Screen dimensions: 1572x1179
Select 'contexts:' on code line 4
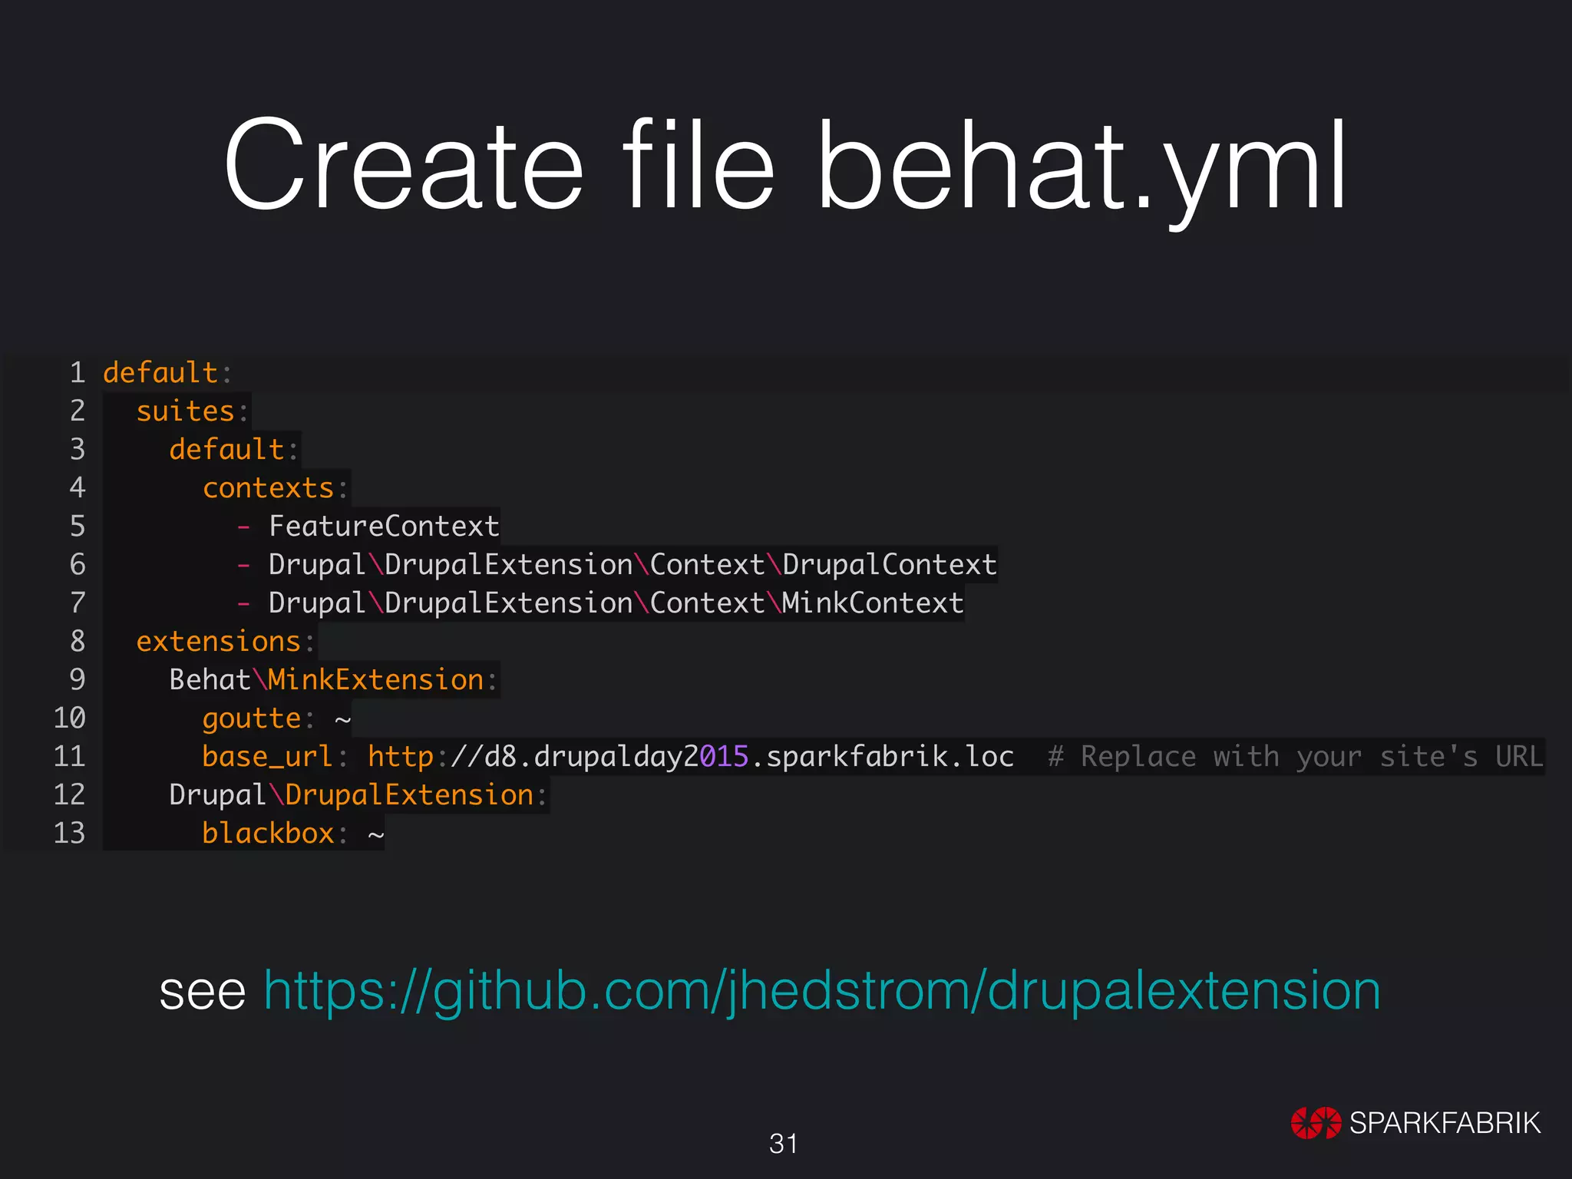tap(275, 487)
